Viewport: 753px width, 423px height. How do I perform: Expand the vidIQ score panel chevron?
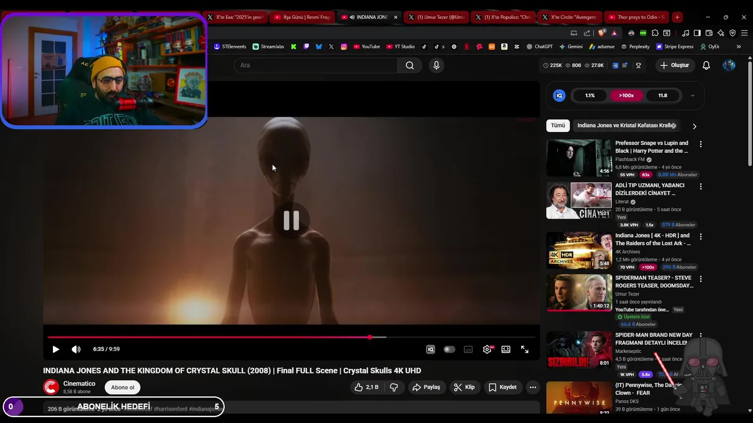pos(692,95)
